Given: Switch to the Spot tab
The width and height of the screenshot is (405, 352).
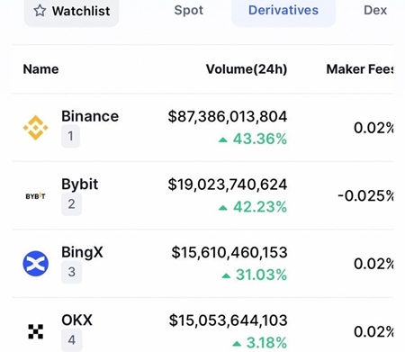Looking at the screenshot, I should pyautogui.click(x=189, y=10).
